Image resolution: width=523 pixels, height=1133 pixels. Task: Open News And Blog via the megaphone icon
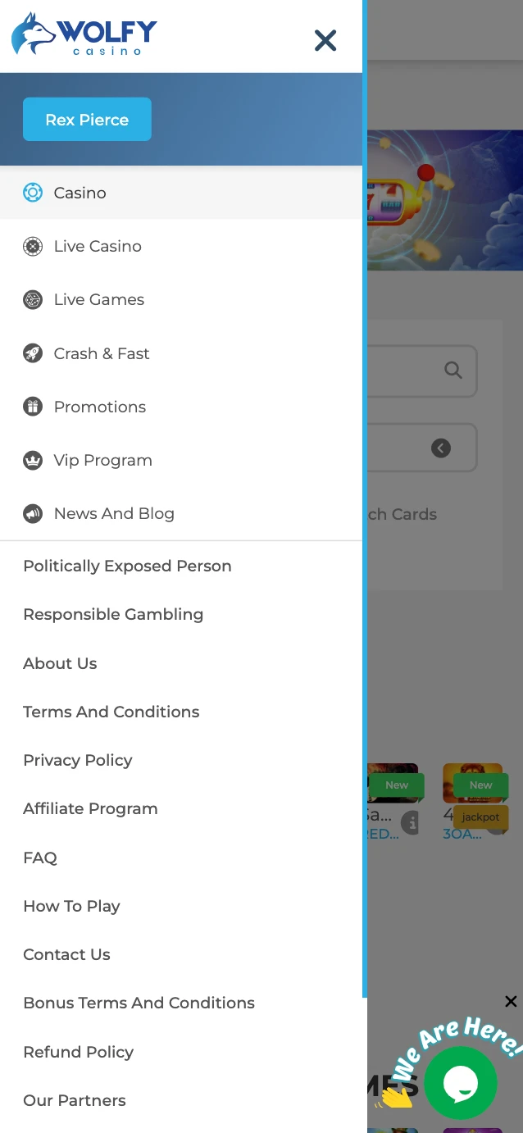[33, 513]
